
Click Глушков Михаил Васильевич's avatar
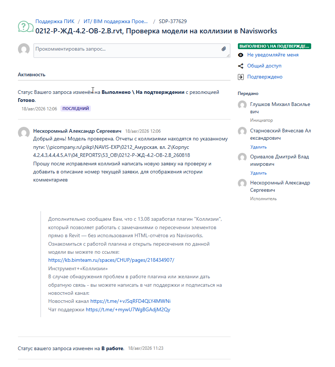(x=242, y=104)
